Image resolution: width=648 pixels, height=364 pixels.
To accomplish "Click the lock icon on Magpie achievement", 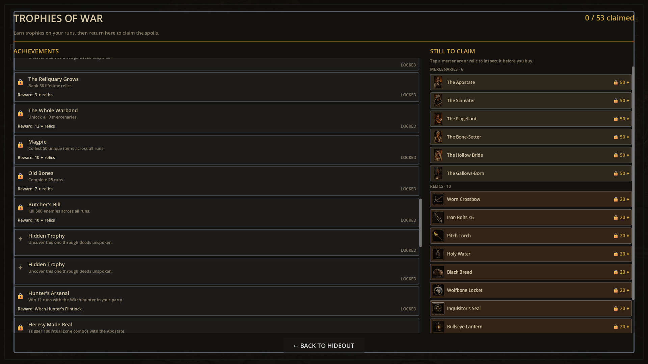I will pyautogui.click(x=20, y=145).
